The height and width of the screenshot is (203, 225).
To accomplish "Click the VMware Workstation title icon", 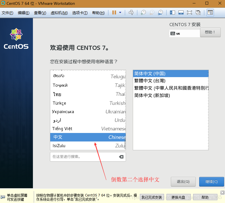I will click(x=3, y=3).
